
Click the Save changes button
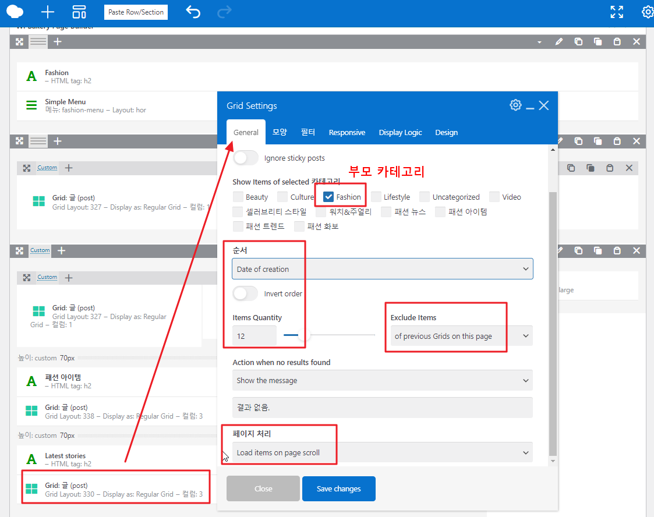339,488
